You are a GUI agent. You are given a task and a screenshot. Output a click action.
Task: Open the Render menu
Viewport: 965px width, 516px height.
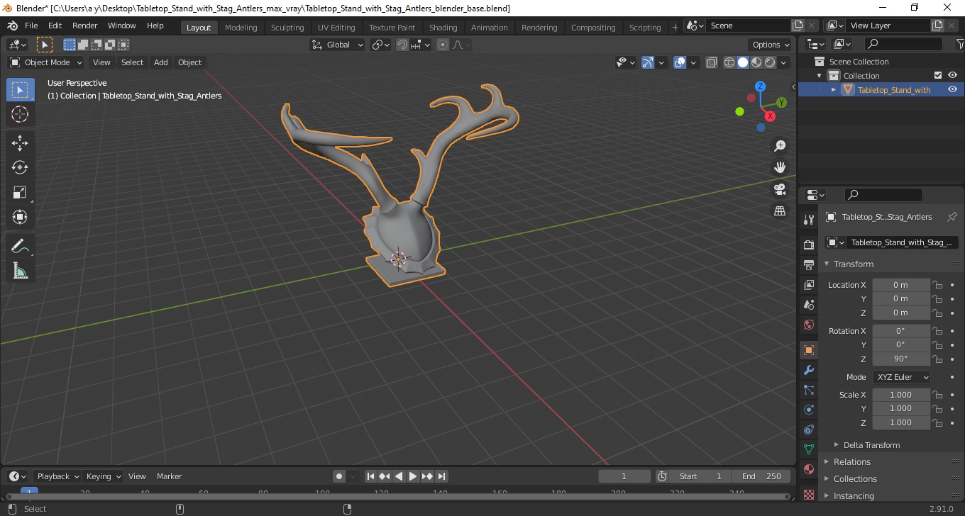click(84, 26)
